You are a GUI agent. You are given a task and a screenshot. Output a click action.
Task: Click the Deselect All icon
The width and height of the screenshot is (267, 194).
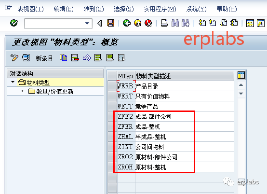coord(121,58)
